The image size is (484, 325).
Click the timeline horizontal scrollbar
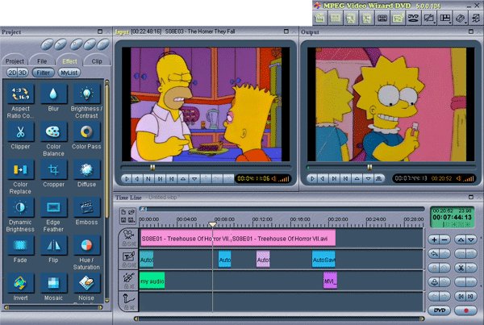point(279,319)
